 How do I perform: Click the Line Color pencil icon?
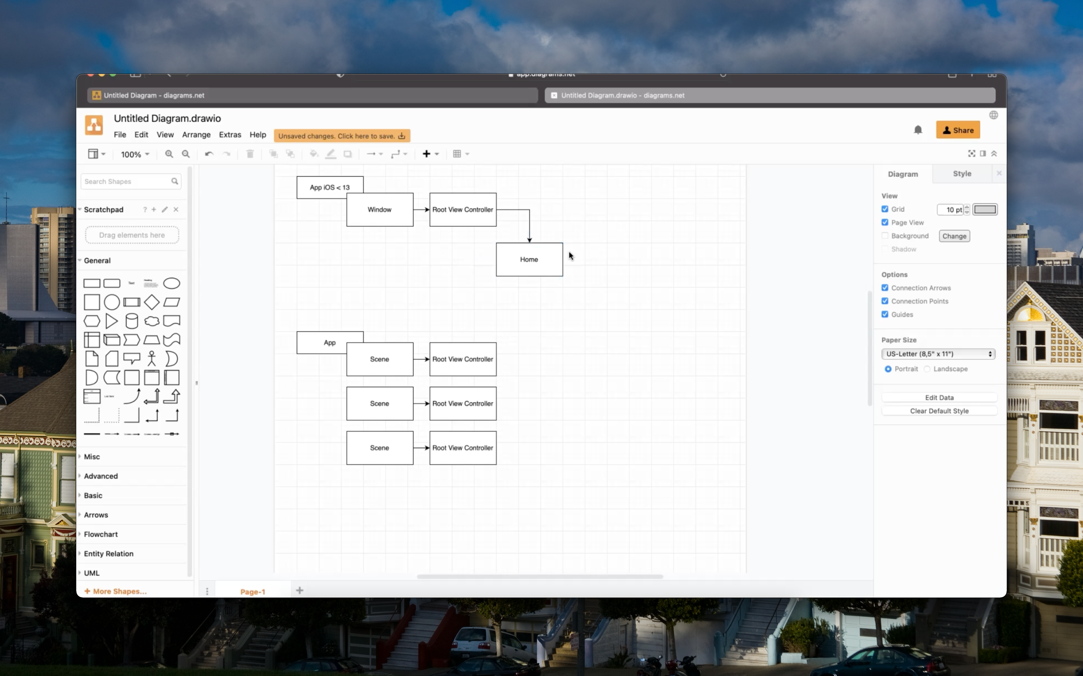pos(331,154)
